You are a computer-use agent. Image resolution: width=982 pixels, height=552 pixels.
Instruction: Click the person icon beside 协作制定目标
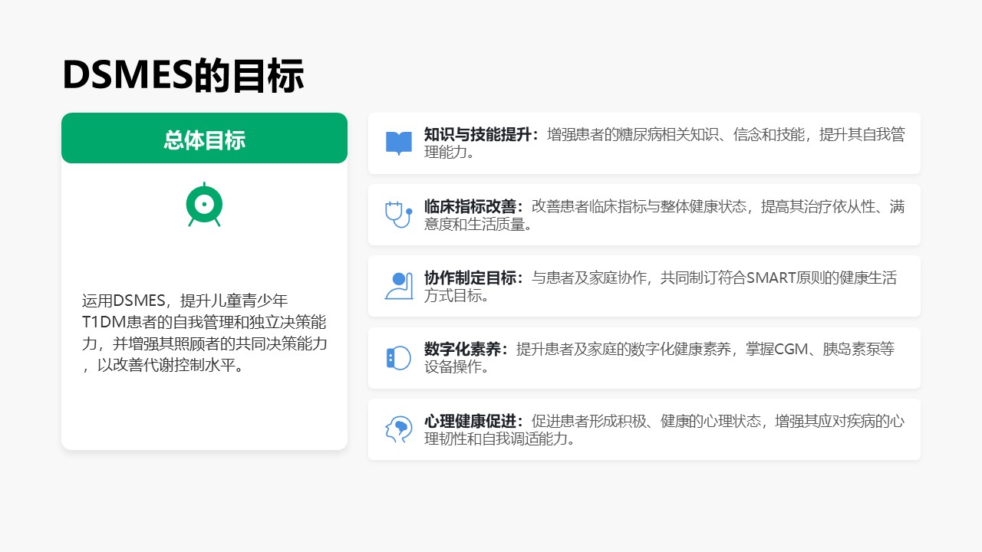(398, 286)
